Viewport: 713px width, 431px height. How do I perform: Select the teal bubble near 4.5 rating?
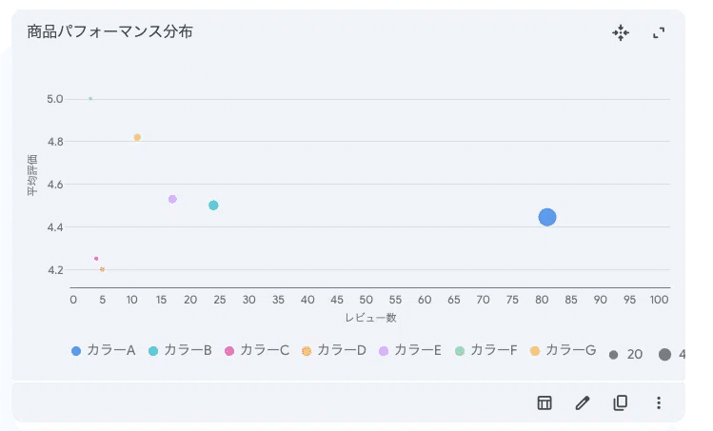[x=213, y=206]
